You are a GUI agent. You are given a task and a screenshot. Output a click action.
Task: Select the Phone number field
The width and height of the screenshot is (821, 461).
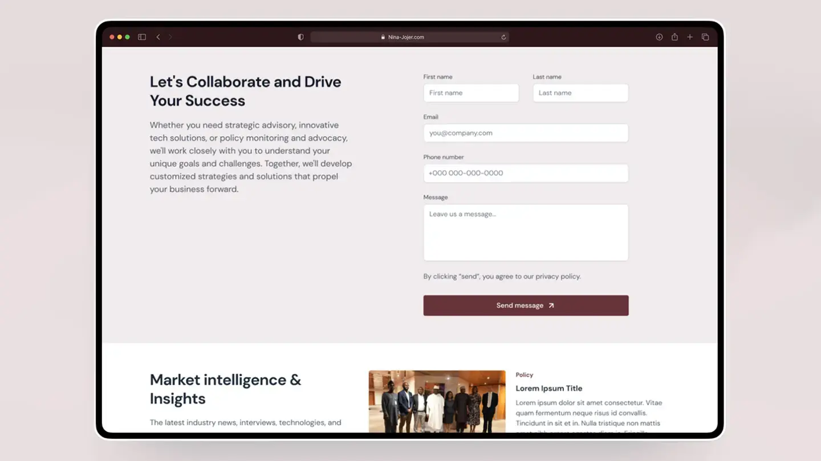click(x=526, y=173)
